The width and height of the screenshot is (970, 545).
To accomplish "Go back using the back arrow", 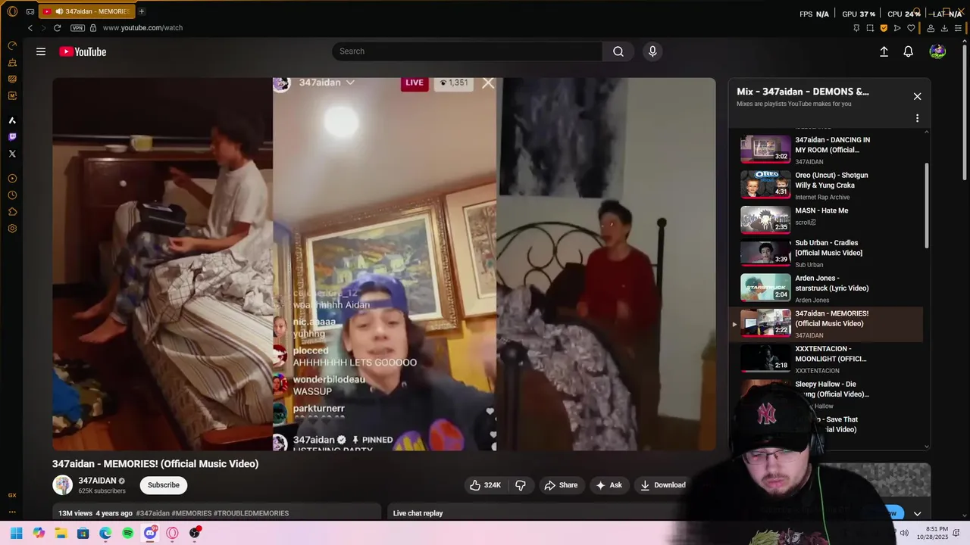I will click(30, 28).
